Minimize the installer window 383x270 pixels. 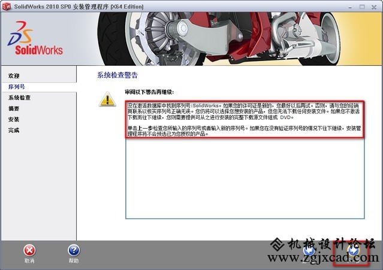350,7
